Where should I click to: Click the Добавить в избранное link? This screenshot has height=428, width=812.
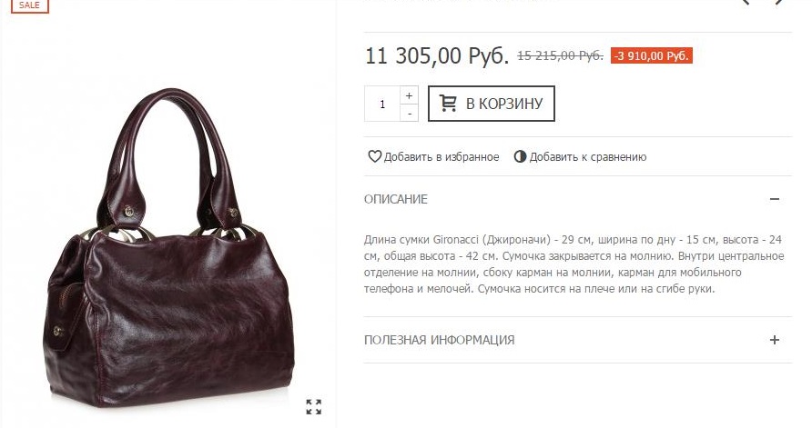pyautogui.click(x=442, y=156)
